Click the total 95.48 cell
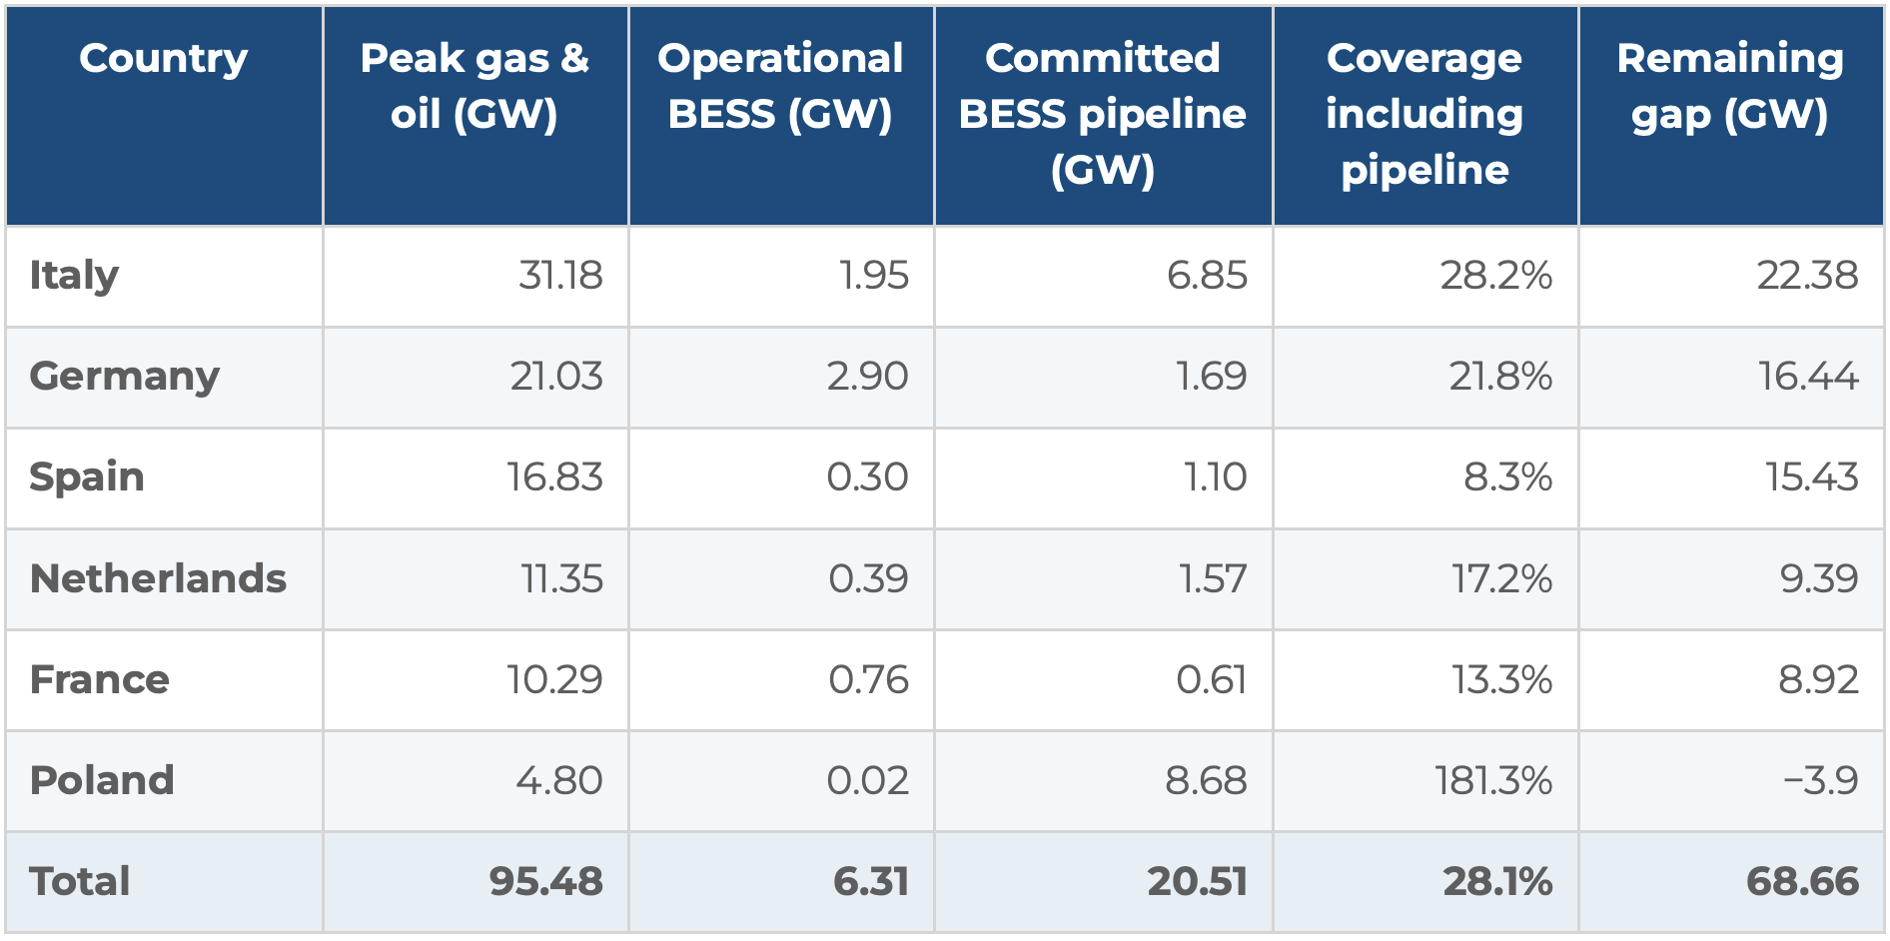The image size is (1890, 941). tap(546, 881)
